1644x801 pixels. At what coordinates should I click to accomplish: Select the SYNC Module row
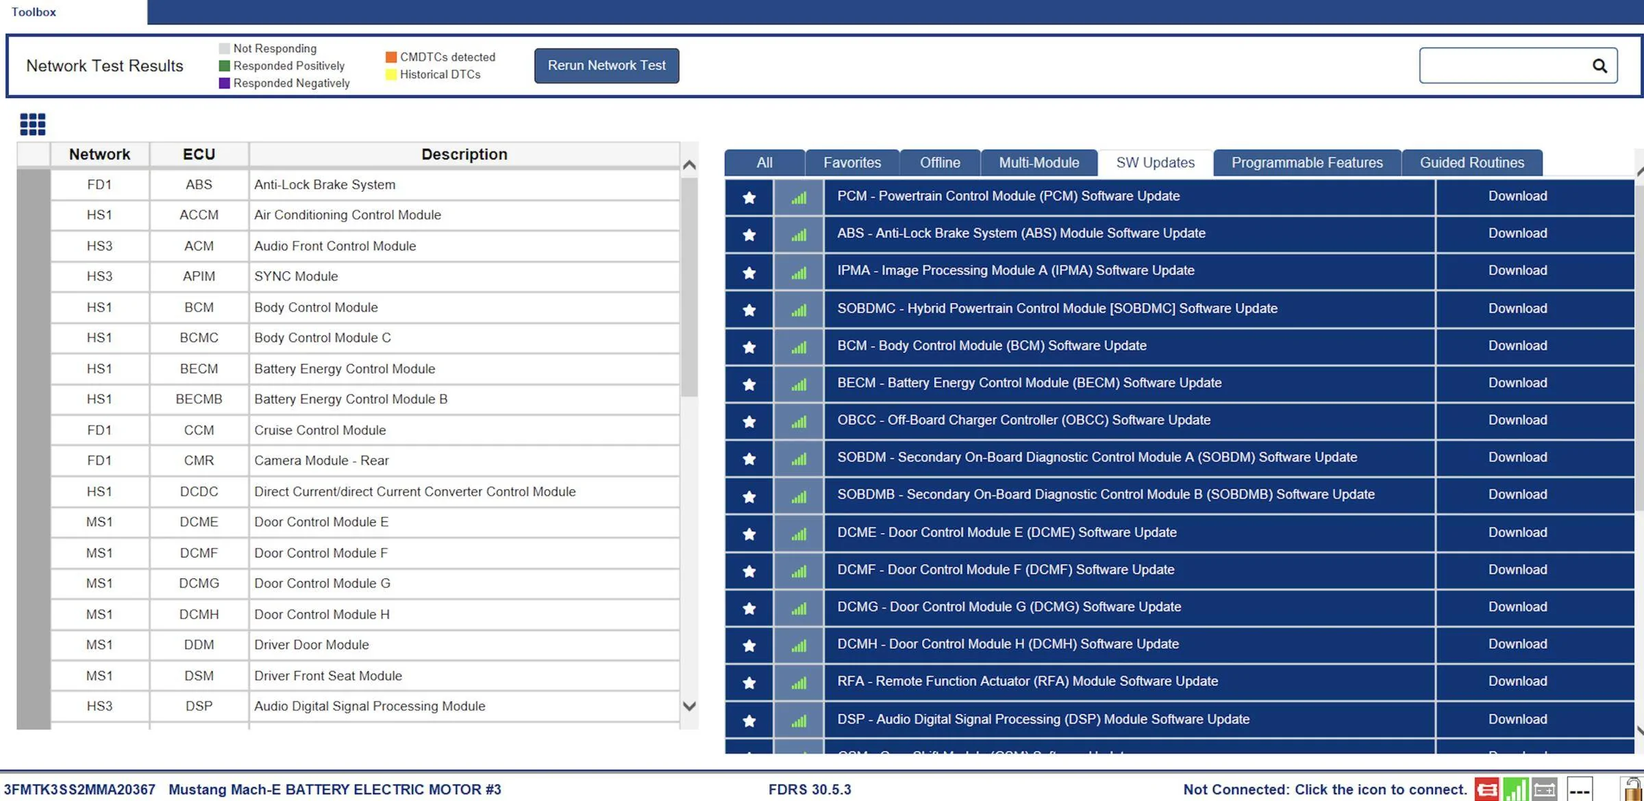[365, 277]
